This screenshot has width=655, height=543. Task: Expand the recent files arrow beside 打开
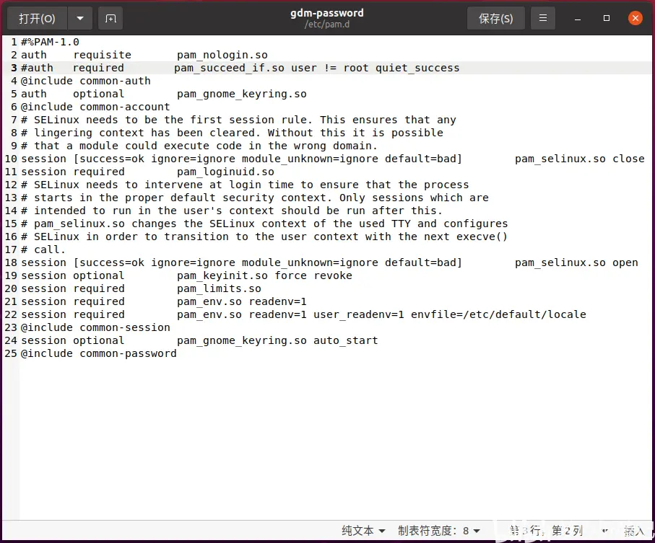(79, 18)
